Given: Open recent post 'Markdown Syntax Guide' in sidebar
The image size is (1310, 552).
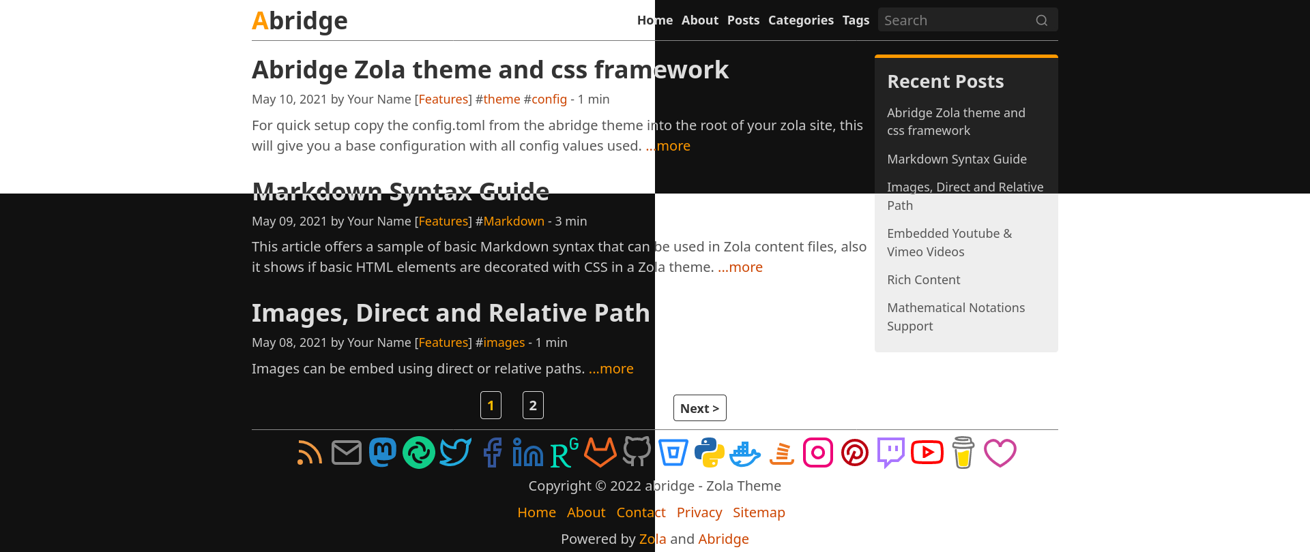Looking at the screenshot, I should coord(957,159).
